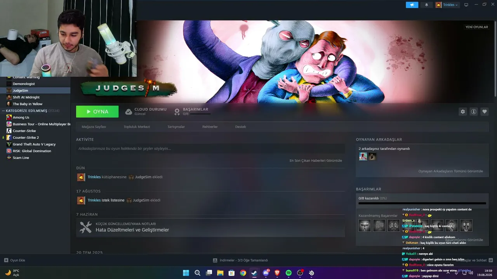Add JudgeSim to favorites heart icon

click(485, 112)
